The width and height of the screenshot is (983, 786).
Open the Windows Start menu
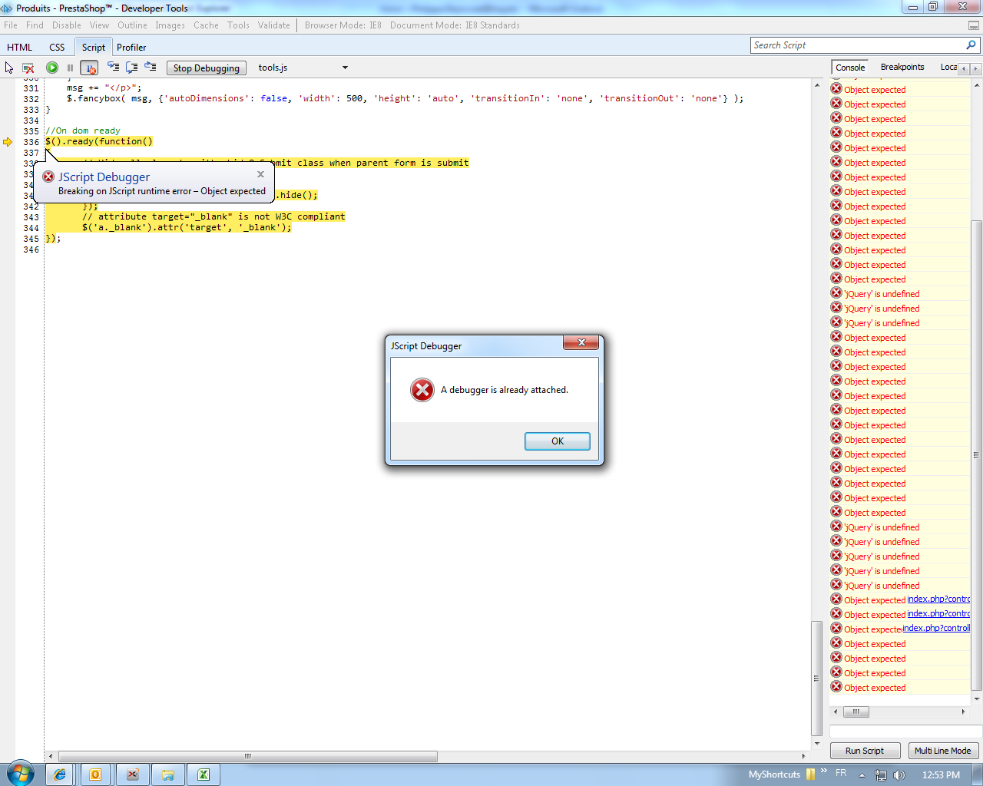click(20, 774)
